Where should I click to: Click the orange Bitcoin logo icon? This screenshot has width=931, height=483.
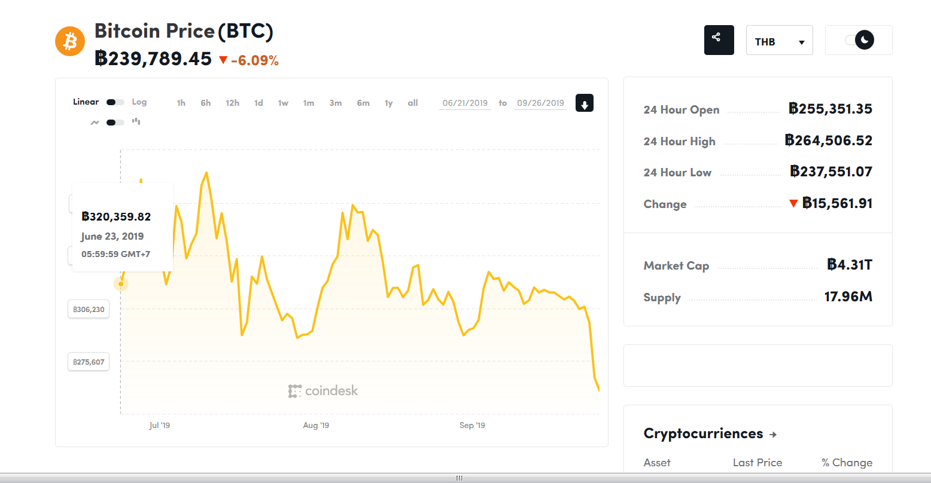[71, 41]
